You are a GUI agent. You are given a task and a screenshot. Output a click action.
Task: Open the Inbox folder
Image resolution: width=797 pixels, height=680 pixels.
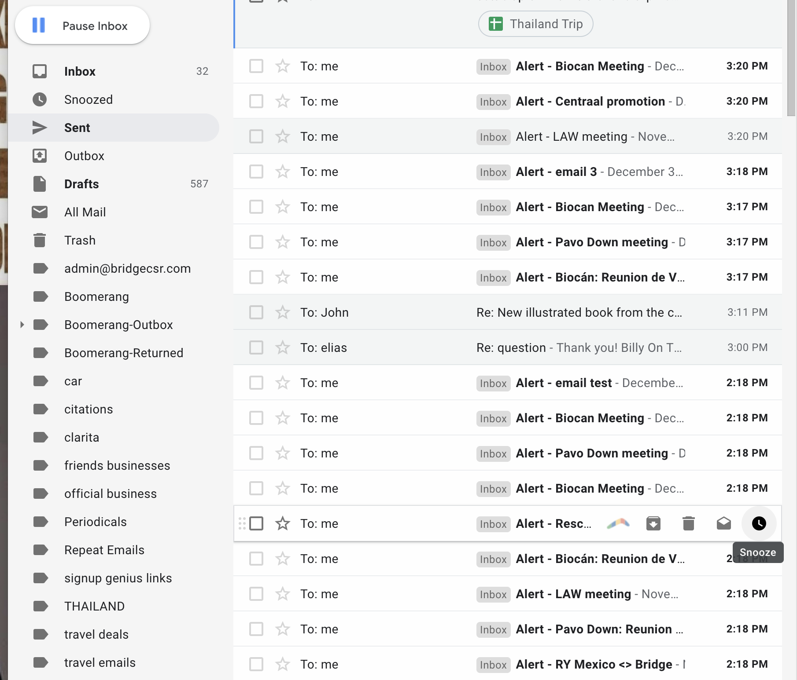[80, 71]
